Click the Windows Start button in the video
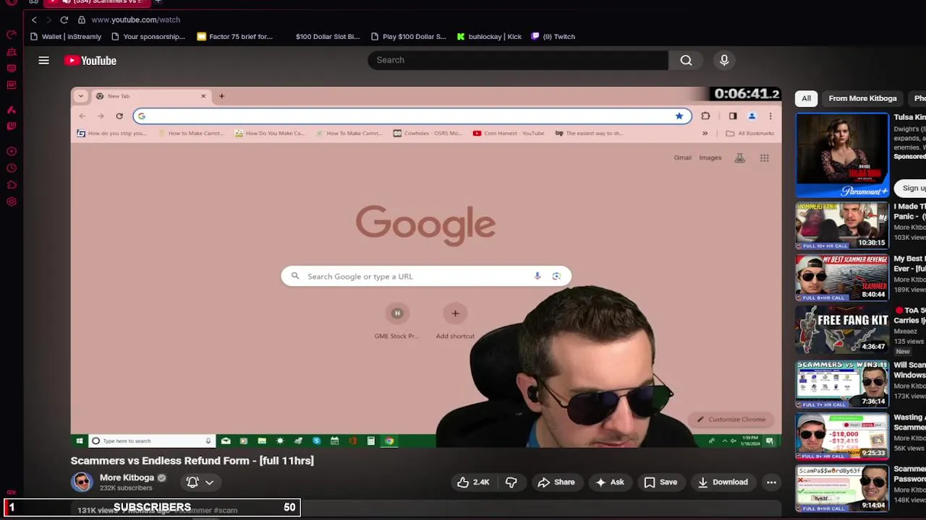Screen dimensions: 926x520 pyautogui.click(x=79, y=441)
